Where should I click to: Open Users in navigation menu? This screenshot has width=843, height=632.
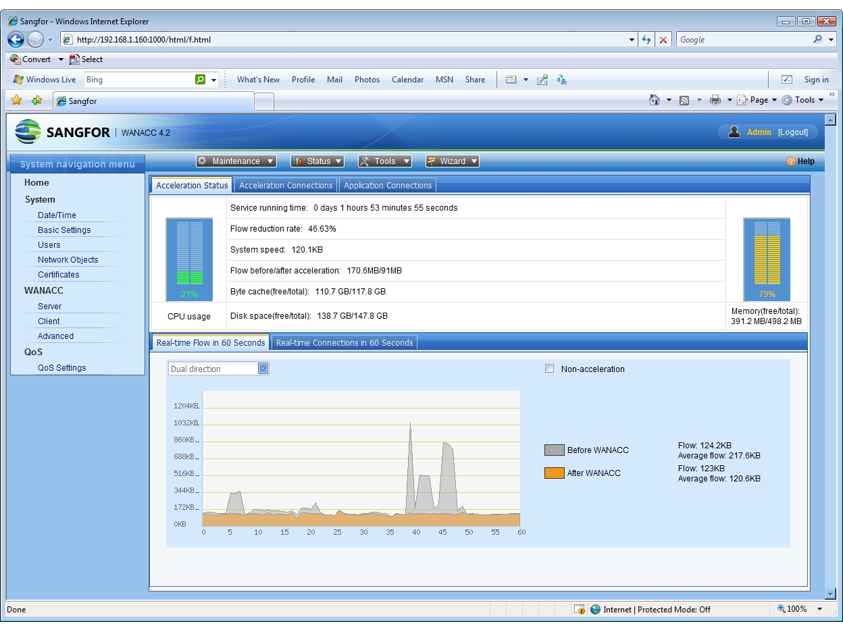tap(49, 244)
